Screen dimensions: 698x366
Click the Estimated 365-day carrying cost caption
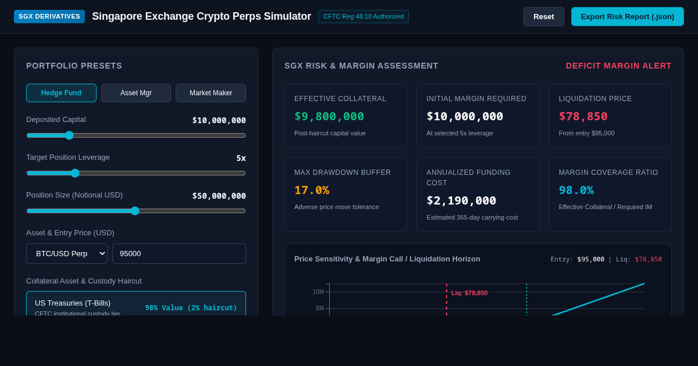pyautogui.click(x=472, y=217)
